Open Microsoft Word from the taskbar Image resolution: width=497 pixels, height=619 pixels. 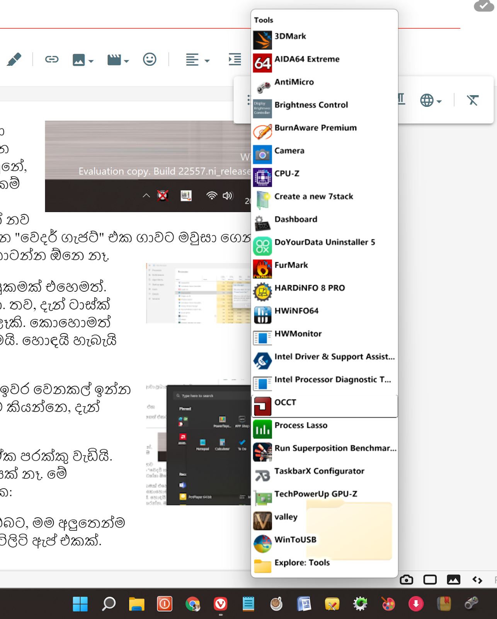click(x=304, y=604)
